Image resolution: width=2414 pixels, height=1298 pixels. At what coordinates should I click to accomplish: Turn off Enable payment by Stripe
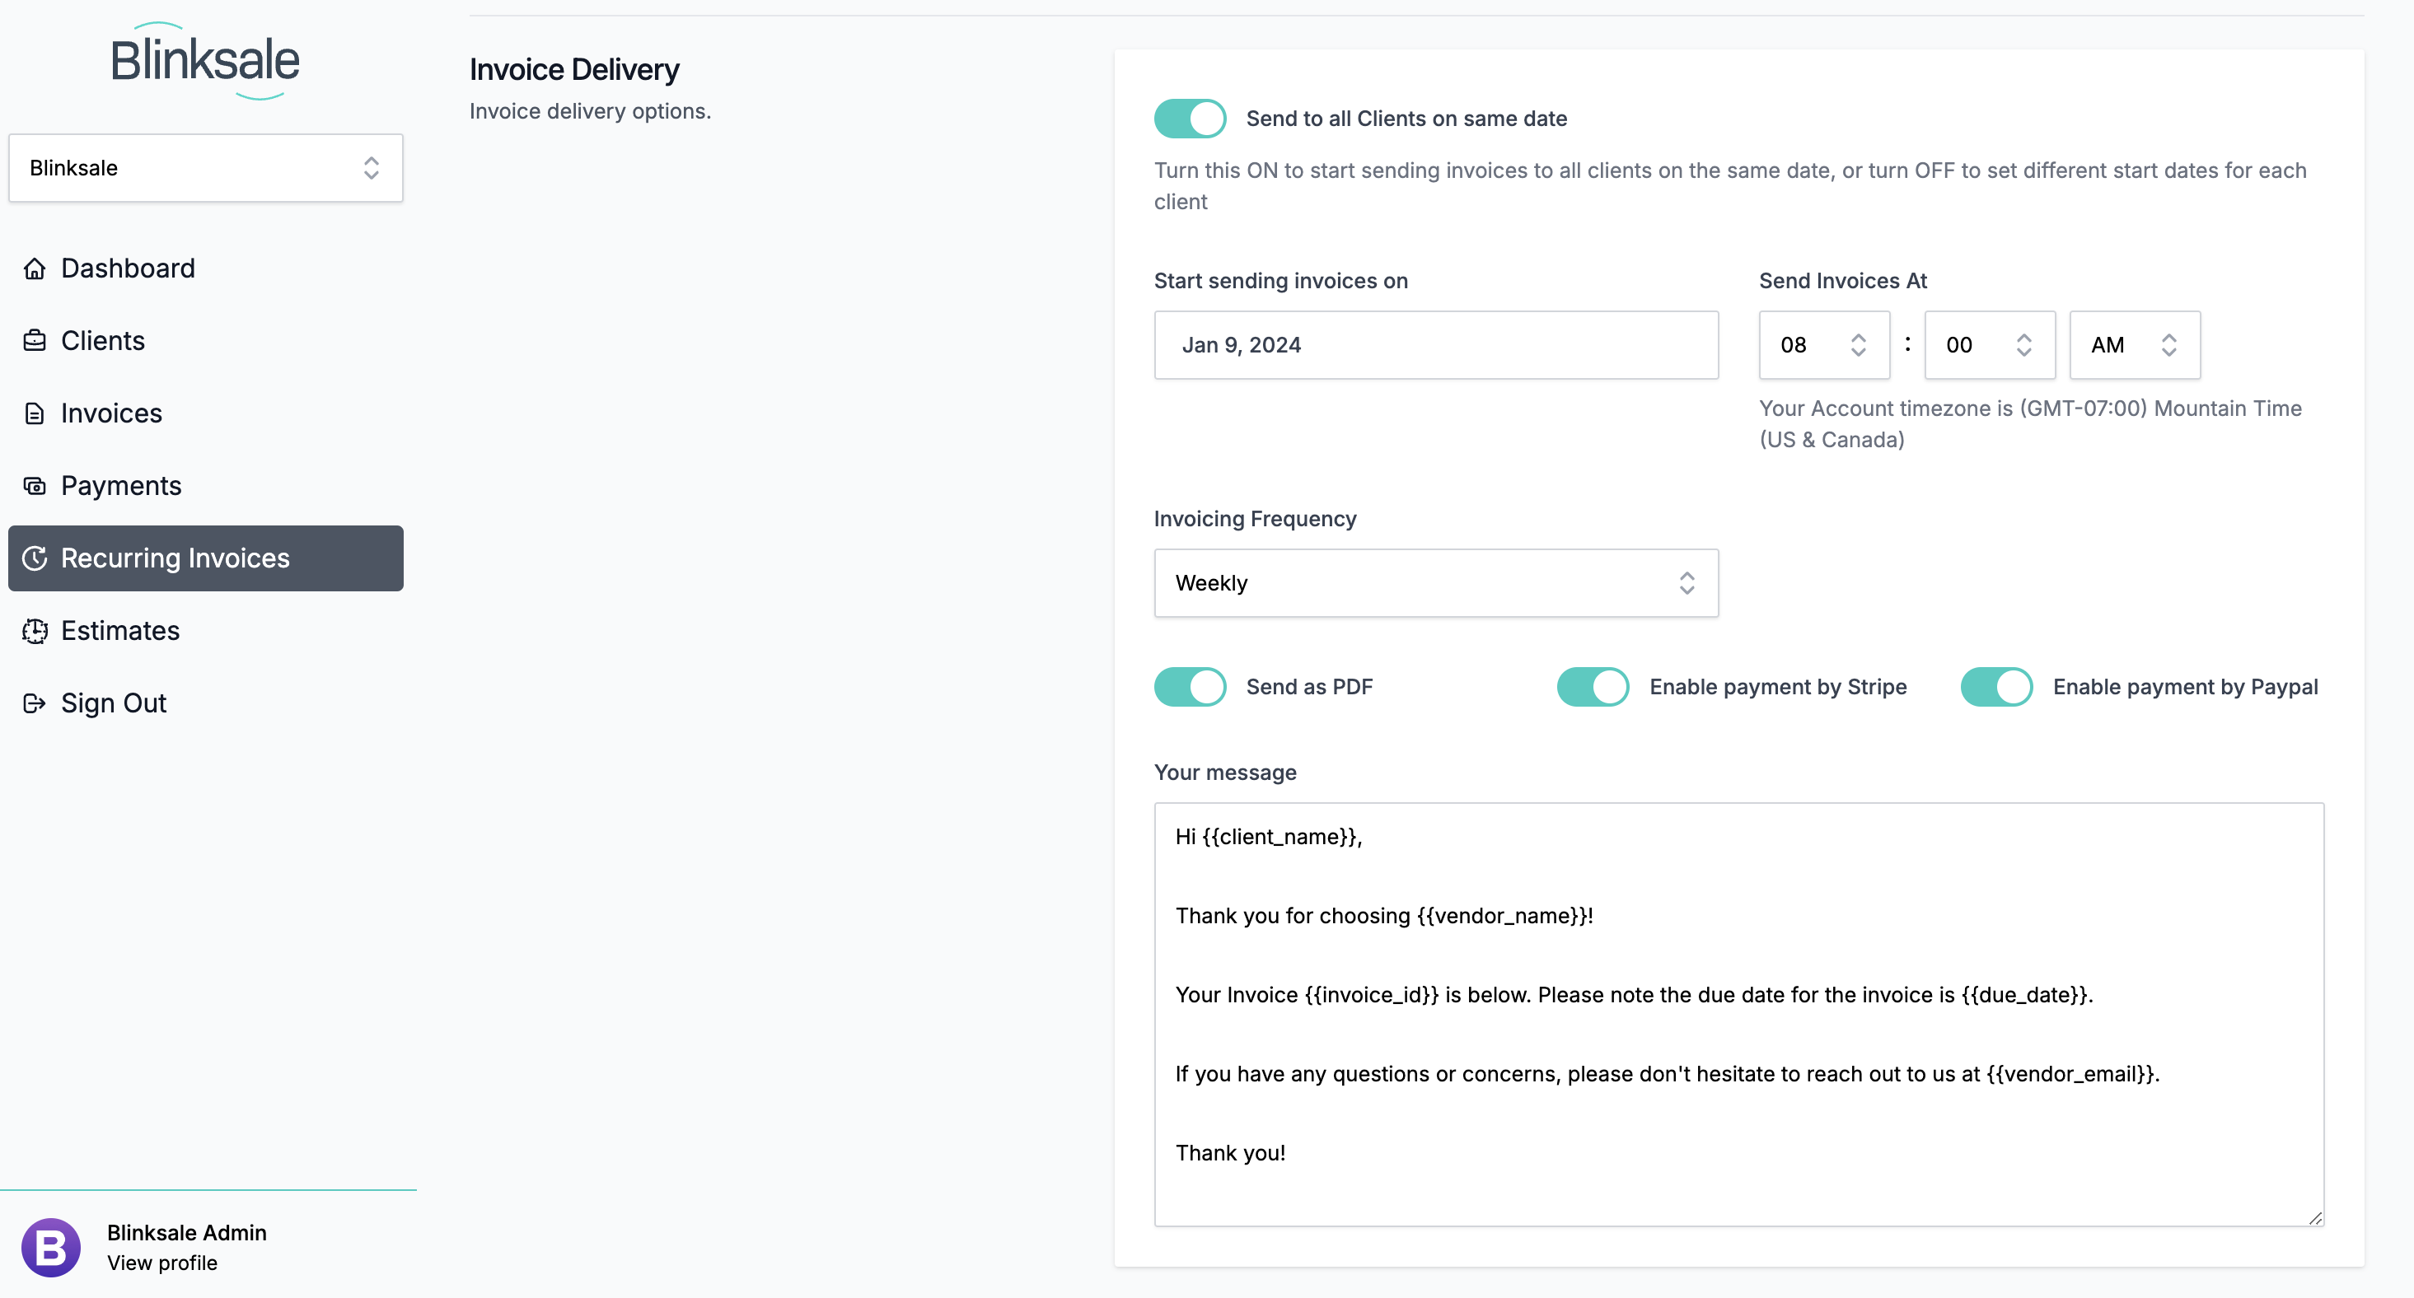click(x=1593, y=686)
